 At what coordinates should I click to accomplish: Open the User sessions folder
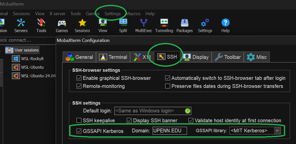pos(26,50)
